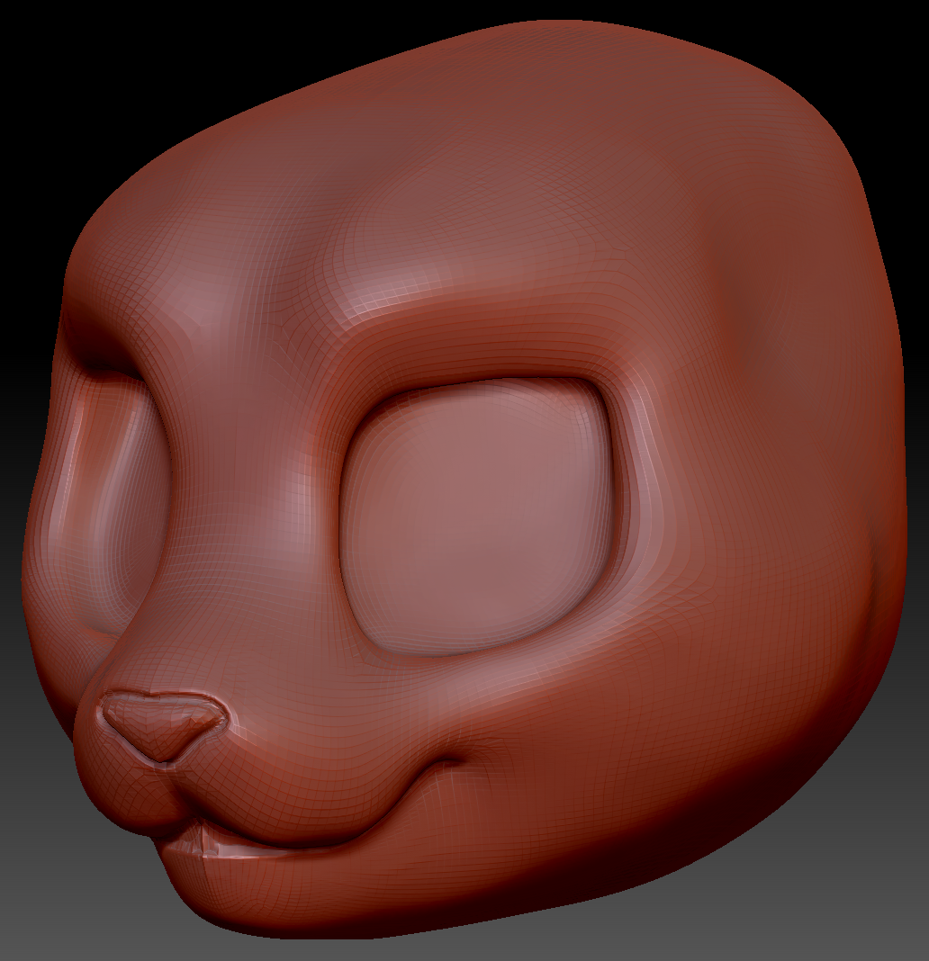Click the dark gray canvas background top-left
The height and width of the screenshot is (961, 929).
click(x=54, y=54)
